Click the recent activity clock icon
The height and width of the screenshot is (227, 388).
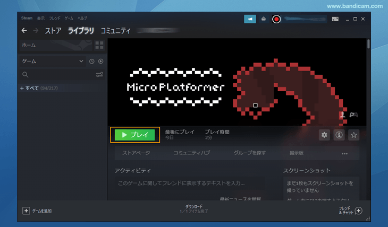click(x=91, y=61)
